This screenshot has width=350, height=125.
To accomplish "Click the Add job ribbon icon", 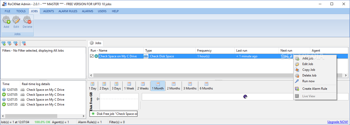I will (6, 22).
